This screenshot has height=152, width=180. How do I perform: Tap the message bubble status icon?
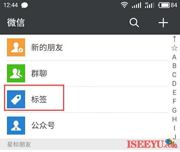(24, 6)
